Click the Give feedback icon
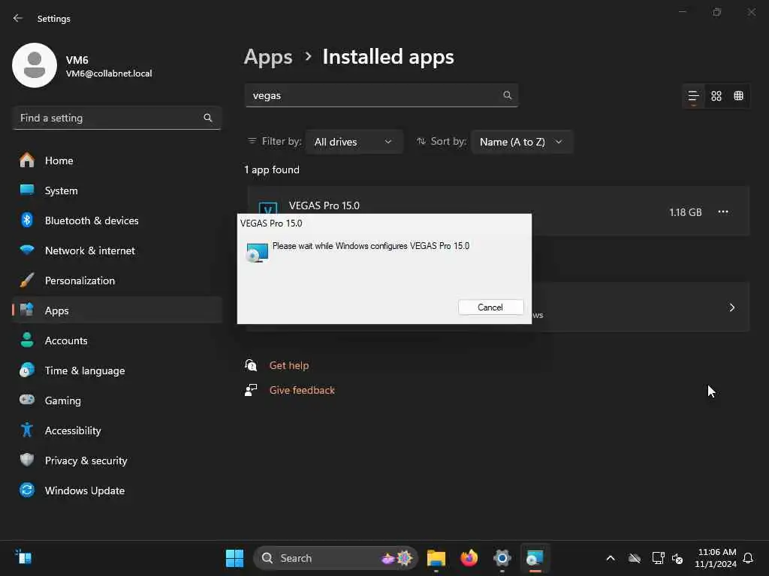This screenshot has width=769, height=576. click(251, 390)
